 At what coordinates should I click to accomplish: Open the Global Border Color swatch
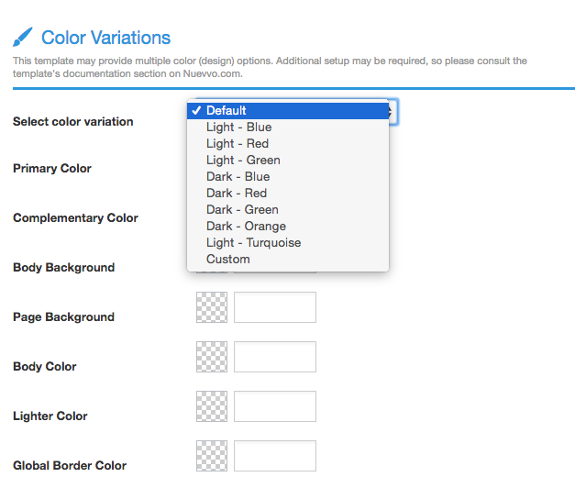pos(212,456)
